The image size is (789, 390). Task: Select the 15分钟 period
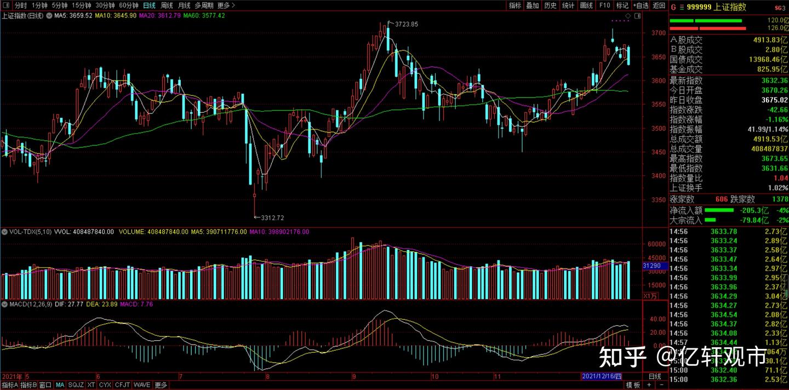82,5
